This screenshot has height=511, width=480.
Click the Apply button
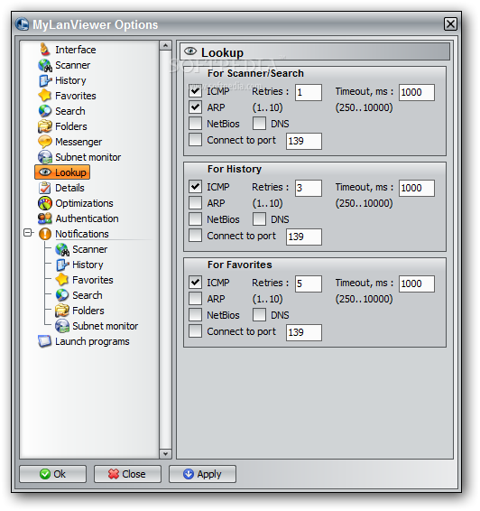202,474
